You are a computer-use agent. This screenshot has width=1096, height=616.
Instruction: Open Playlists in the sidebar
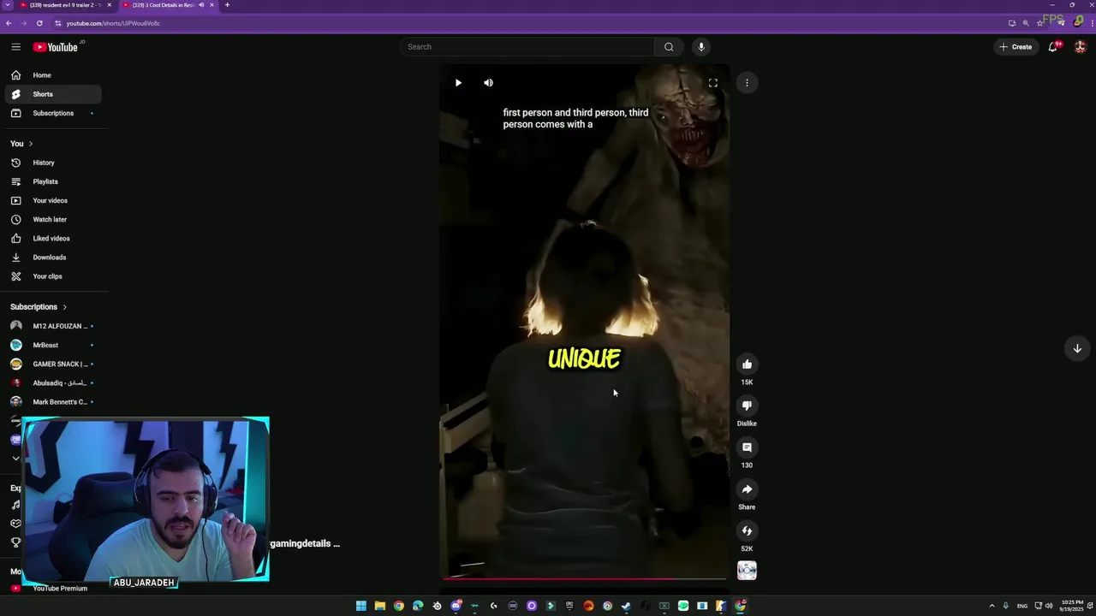tap(53, 181)
